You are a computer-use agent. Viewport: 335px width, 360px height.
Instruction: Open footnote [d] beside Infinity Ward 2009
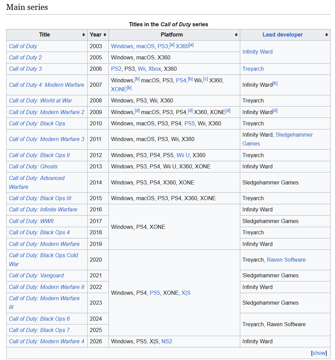tap(275, 111)
